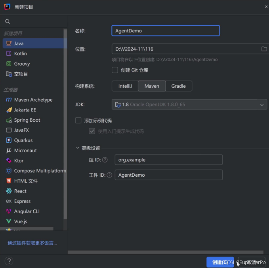The image size is (269, 268).
Task: Enable the 添加示例代码 checkbox
Action: coord(78,121)
